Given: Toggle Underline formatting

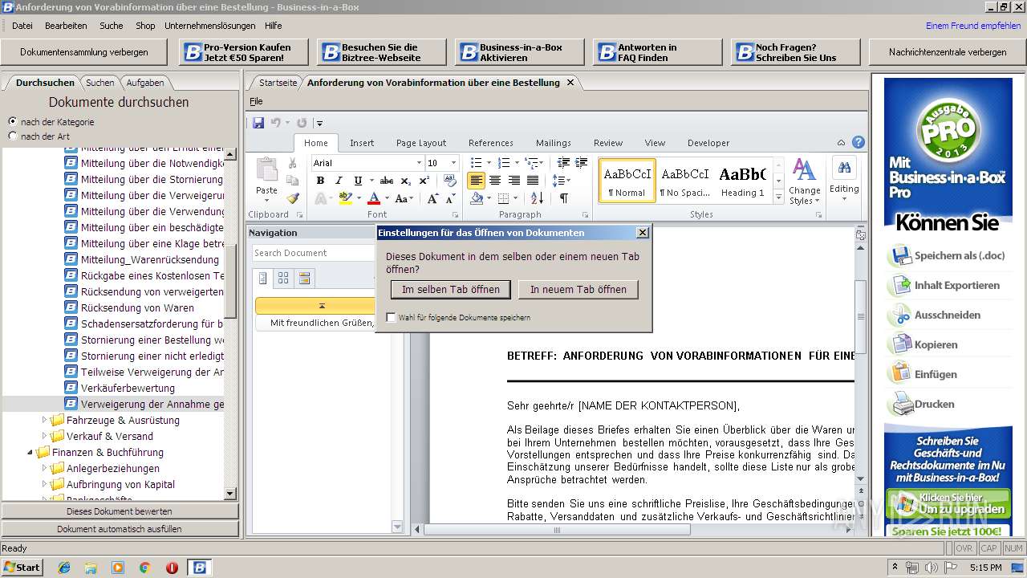Looking at the screenshot, I should tap(358, 181).
